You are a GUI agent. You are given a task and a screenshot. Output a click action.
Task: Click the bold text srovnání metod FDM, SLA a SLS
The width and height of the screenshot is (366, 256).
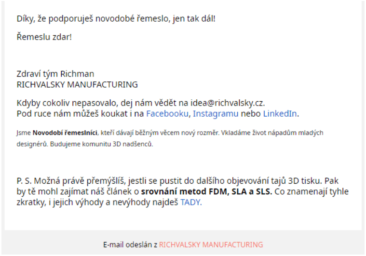tap(206, 191)
